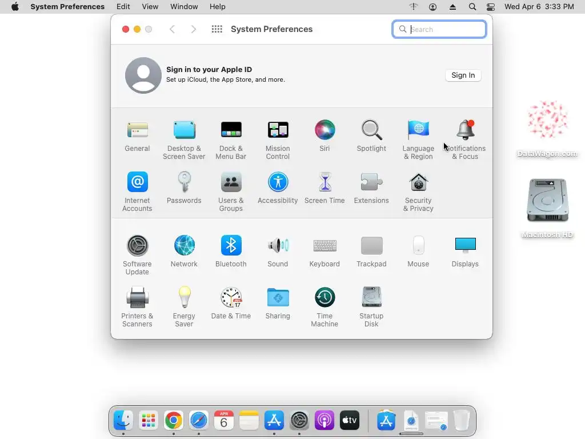Open the Edit menu
This screenshot has height=439, width=585.
click(x=123, y=7)
